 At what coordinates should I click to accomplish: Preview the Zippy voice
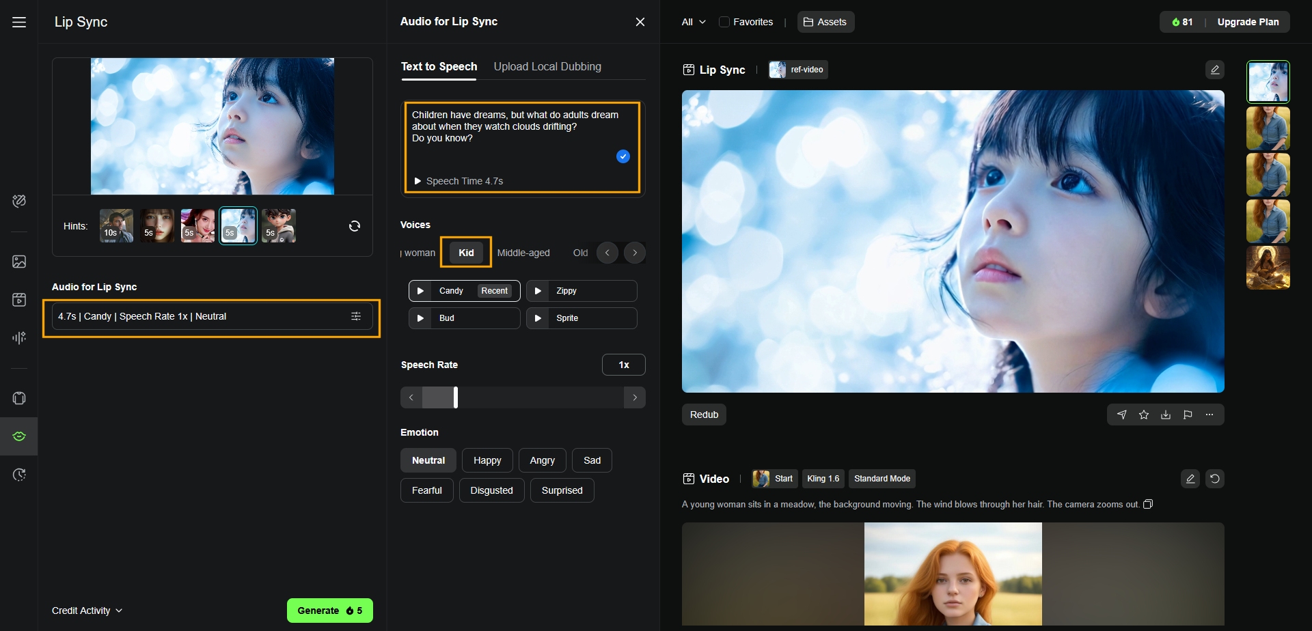[538, 291]
